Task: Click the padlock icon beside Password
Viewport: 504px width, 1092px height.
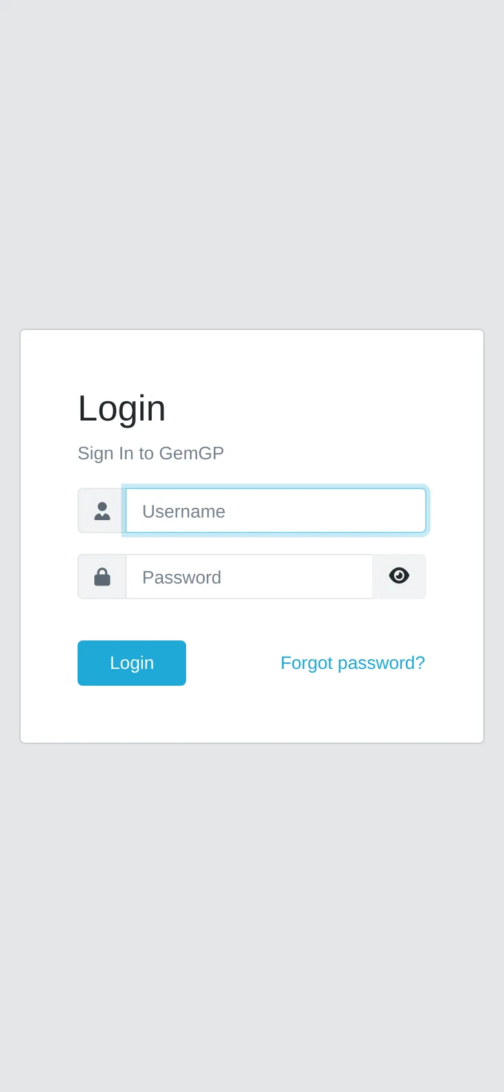Action: tap(102, 576)
